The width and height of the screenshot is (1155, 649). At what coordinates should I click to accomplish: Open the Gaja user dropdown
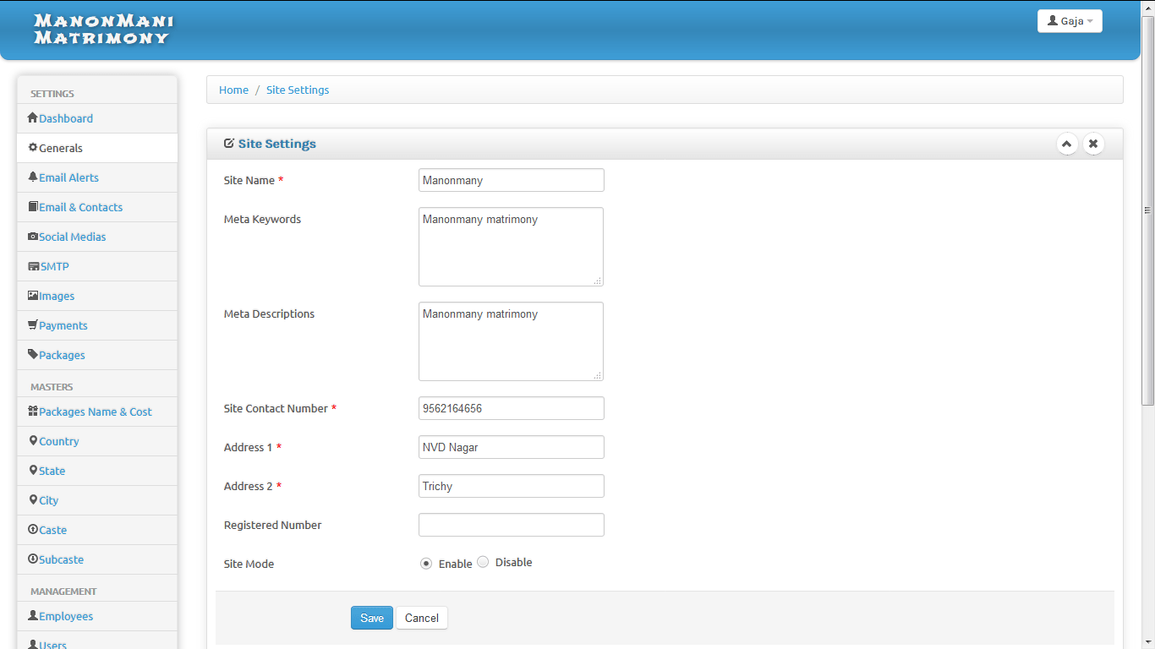coord(1070,21)
